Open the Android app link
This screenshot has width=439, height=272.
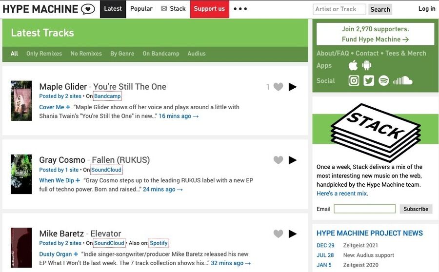click(x=366, y=65)
